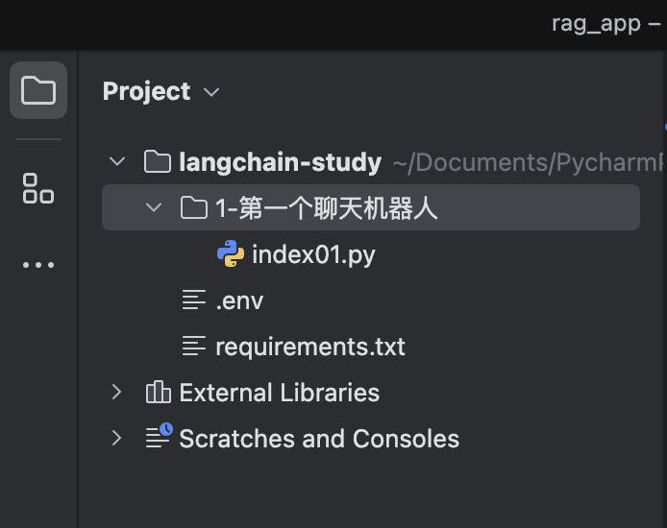Image resolution: width=667 pixels, height=528 pixels.
Task: Click the folder icon of 1-第一个聊天机器人
Action: pos(194,208)
